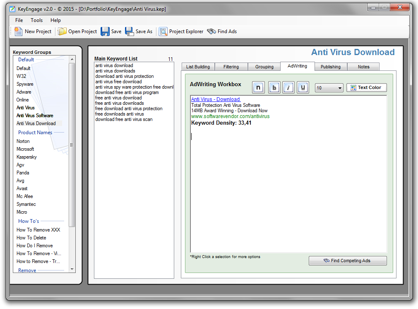Click the New Project toolbar icon
The width and height of the screenshot is (418, 309).
coord(19,31)
